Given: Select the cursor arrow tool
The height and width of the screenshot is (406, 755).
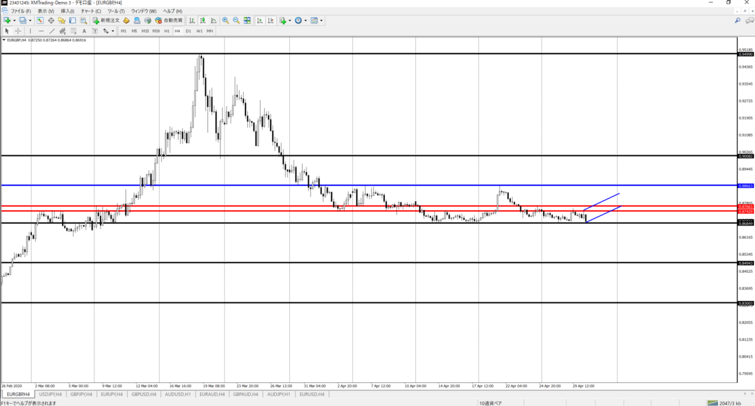Looking at the screenshot, I should [x=7, y=31].
